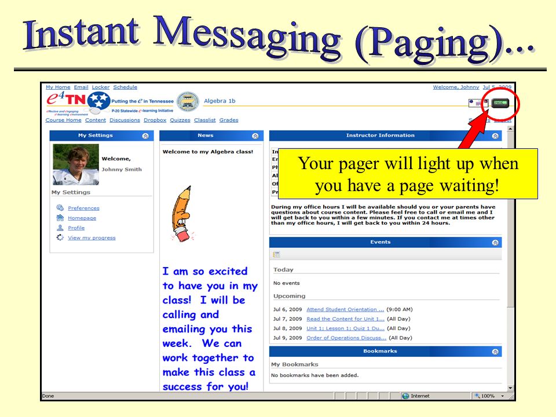Click the Upcoming heading in Events

(x=290, y=296)
